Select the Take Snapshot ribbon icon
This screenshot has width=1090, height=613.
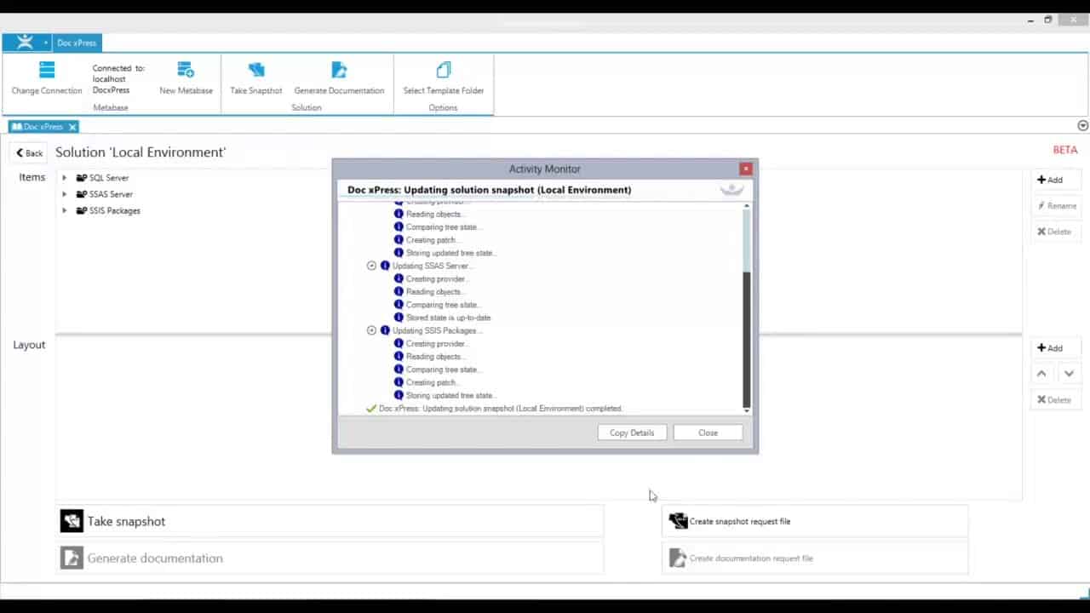click(255, 70)
